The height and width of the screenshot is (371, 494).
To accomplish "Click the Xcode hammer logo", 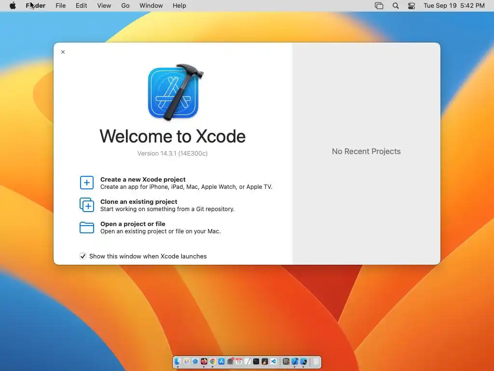I will coord(175,92).
